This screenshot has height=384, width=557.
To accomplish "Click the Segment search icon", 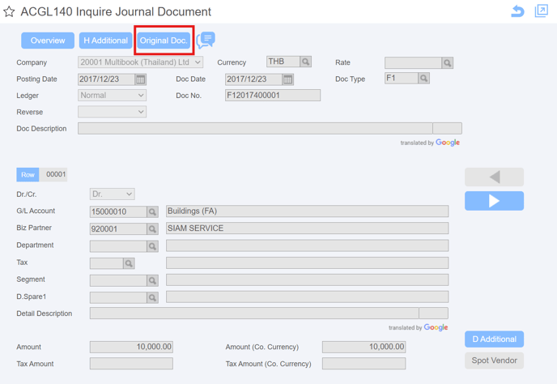I will [152, 280].
